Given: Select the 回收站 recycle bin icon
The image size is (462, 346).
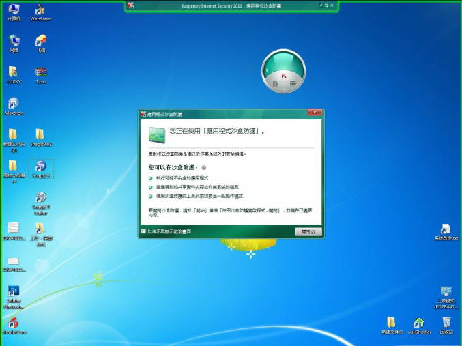Looking at the screenshot, I should (x=446, y=326).
